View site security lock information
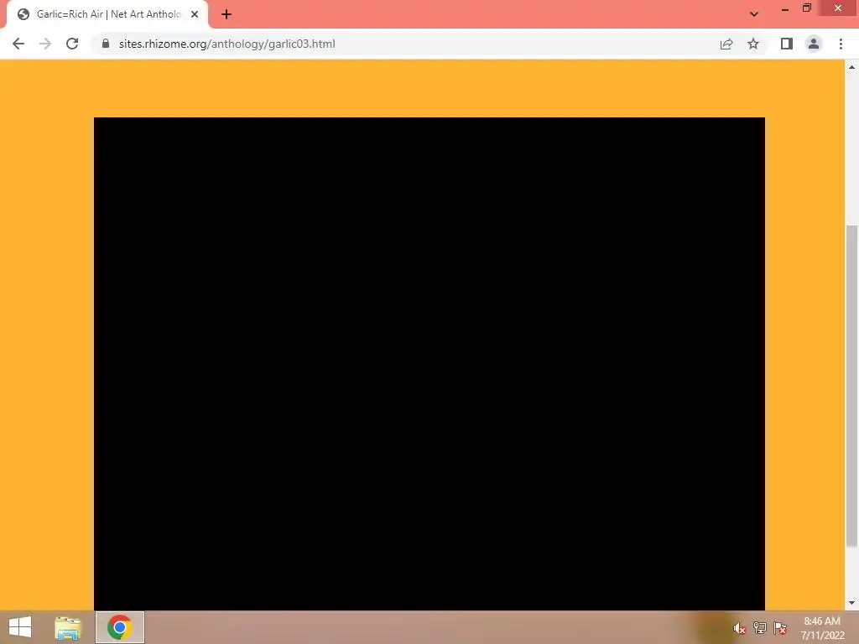 coord(106,44)
